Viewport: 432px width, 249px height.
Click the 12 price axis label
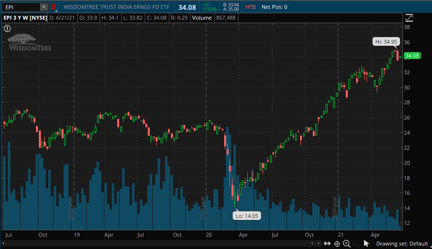[407, 223]
